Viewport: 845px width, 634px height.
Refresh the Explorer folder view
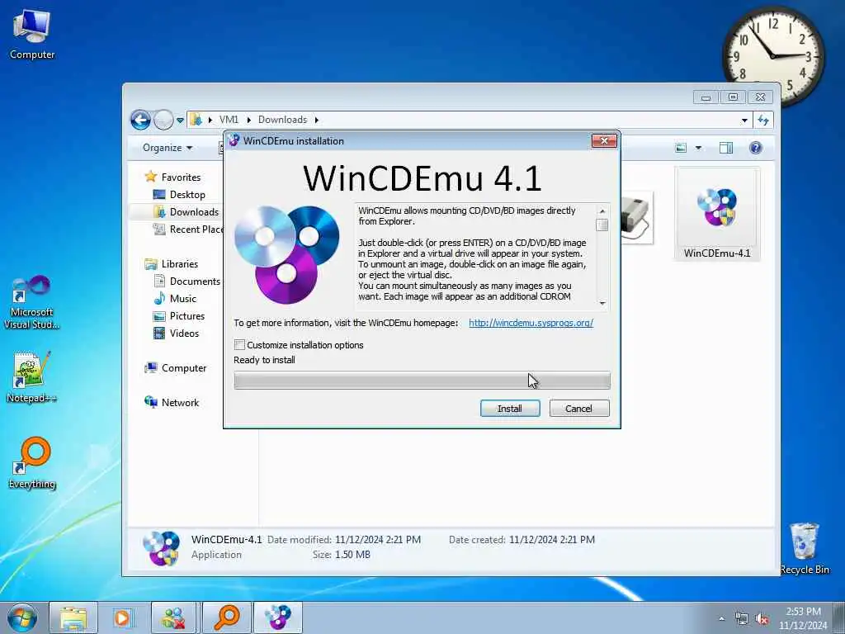763,120
